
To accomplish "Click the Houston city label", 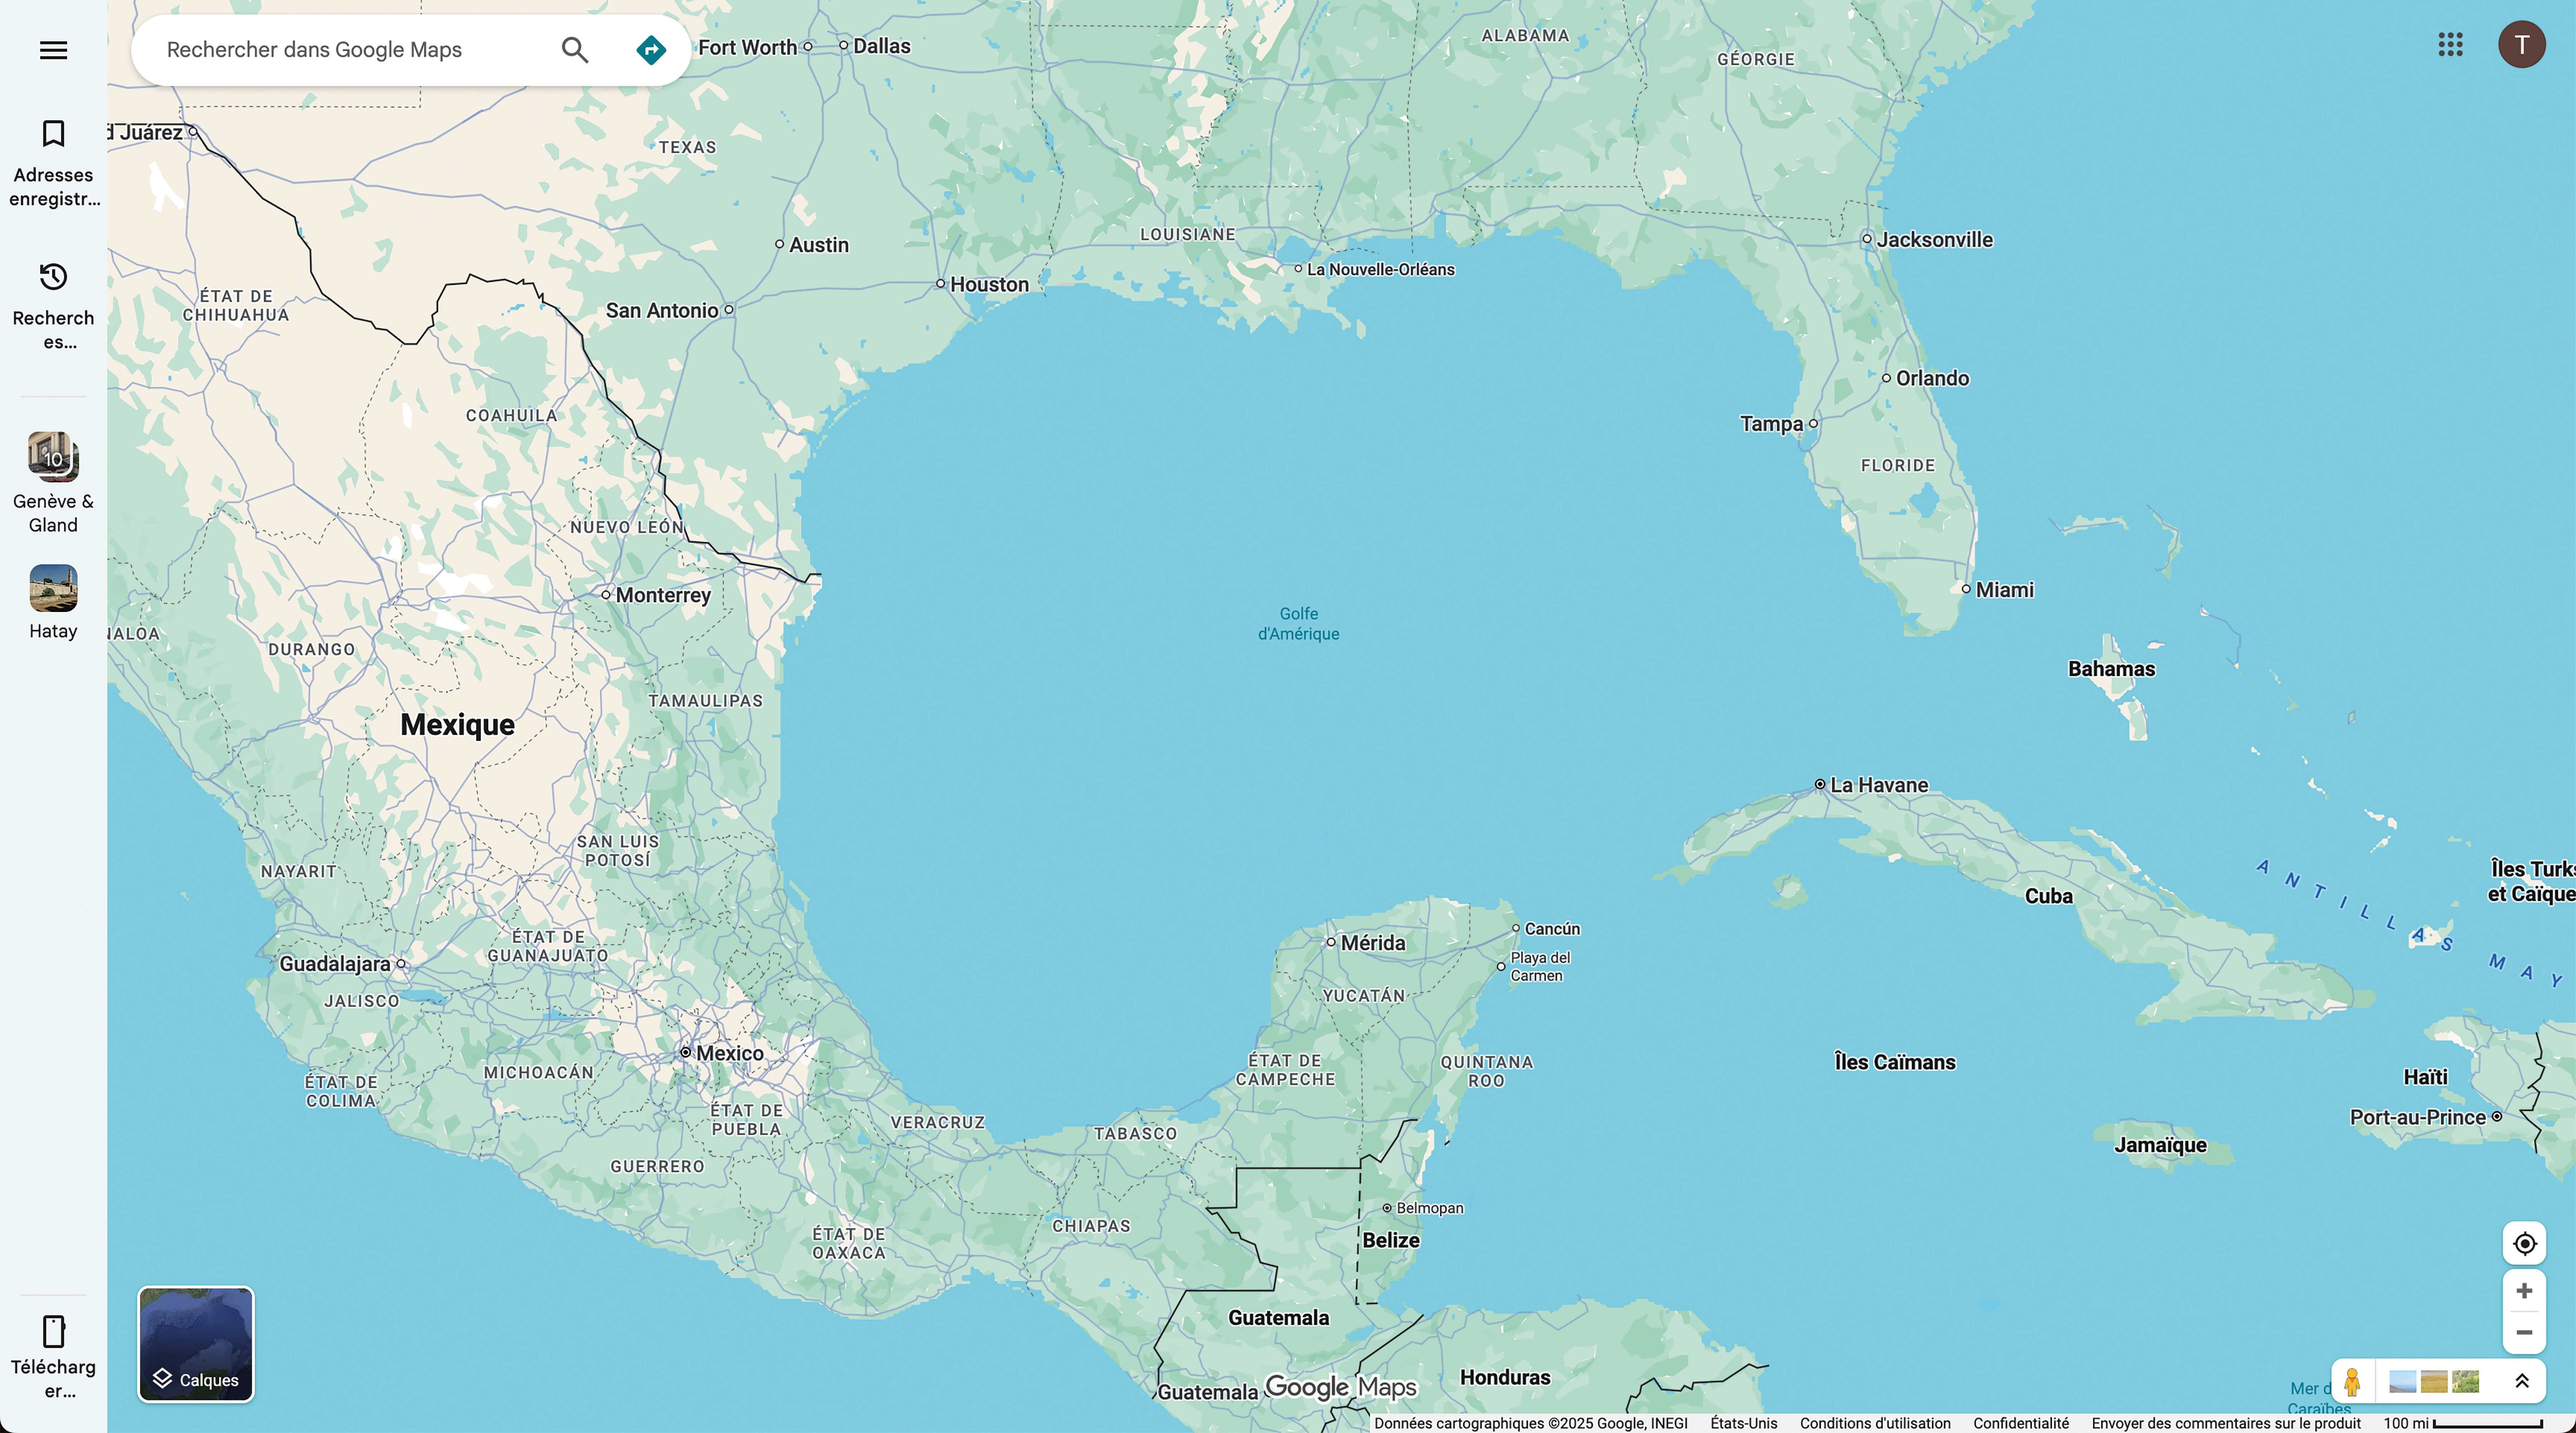I will tap(989, 284).
